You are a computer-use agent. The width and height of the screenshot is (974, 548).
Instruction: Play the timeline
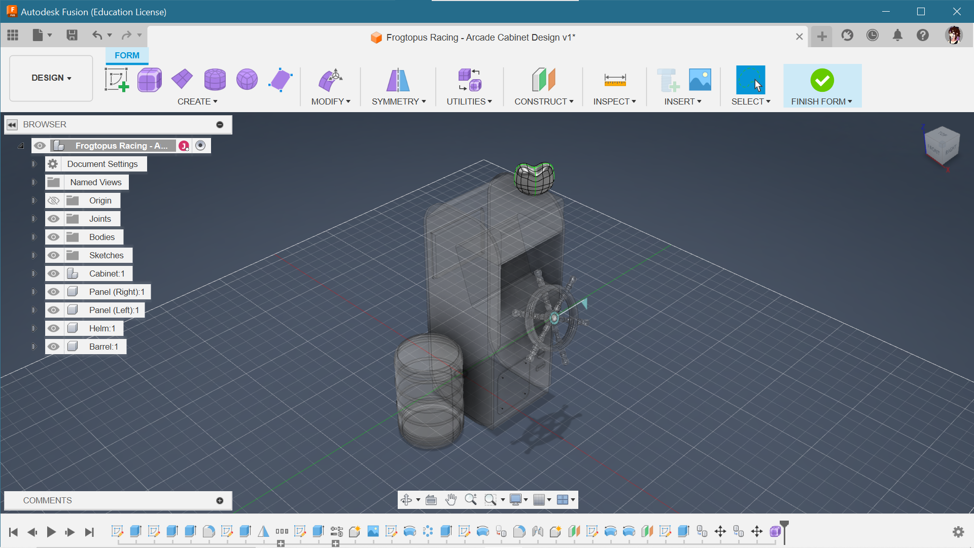coord(51,532)
